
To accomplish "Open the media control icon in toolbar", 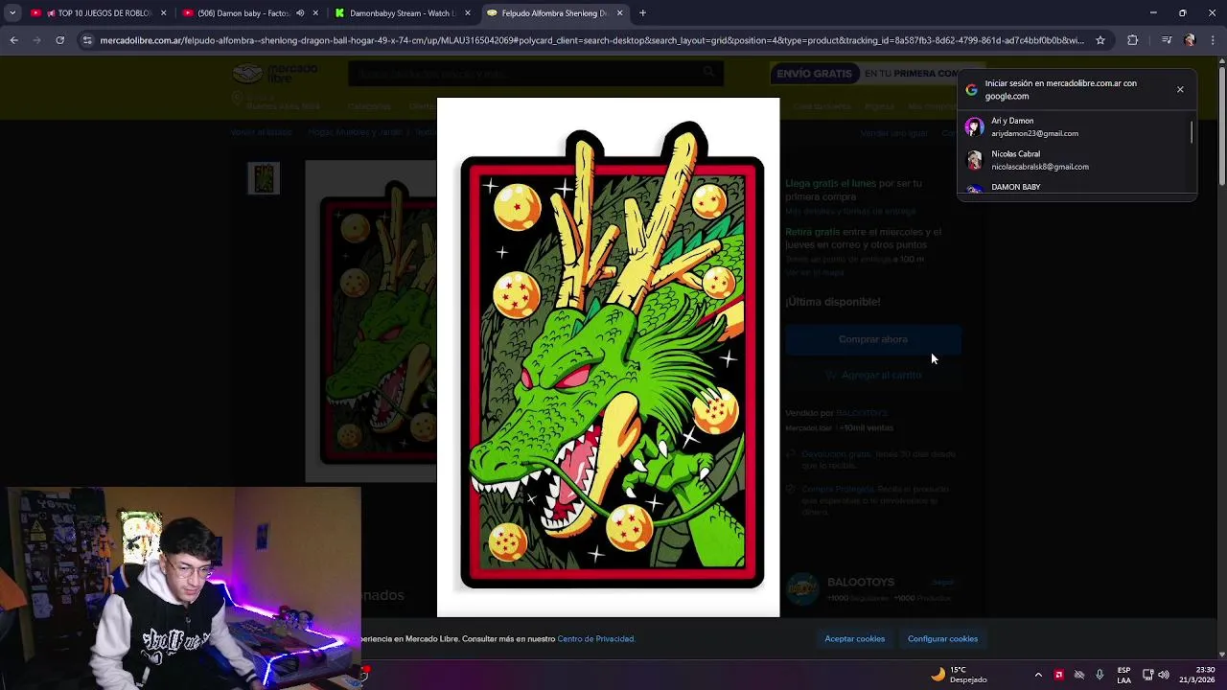I will pos(1166,40).
